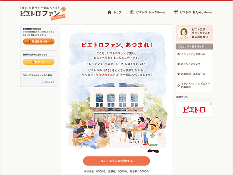The image size is (233, 175).
Task: Click the 新規登録(無料) orange button
Action: click(x=38, y=41)
